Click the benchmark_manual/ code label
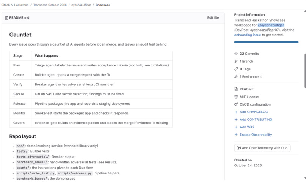Image resolution: width=306 pixels, height=182 pixels. (32, 162)
